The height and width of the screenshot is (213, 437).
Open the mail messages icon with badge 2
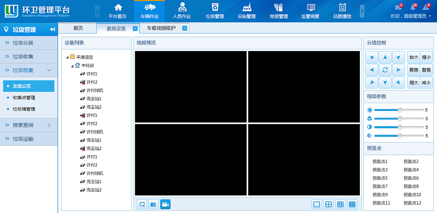click(x=398, y=7)
